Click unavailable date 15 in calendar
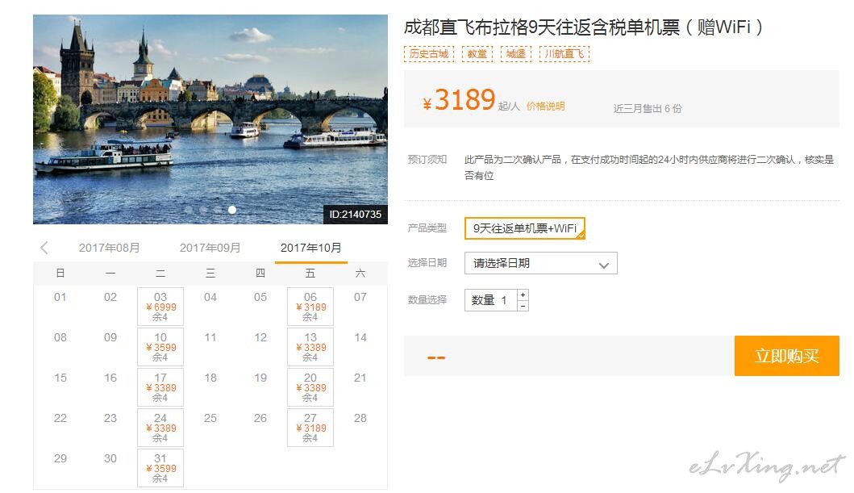The height and width of the screenshot is (493, 854). click(60, 378)
